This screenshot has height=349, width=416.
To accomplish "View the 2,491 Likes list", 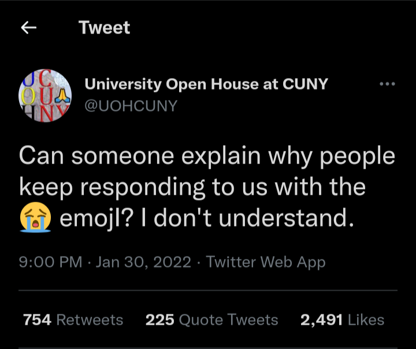I will click(342, 320).
